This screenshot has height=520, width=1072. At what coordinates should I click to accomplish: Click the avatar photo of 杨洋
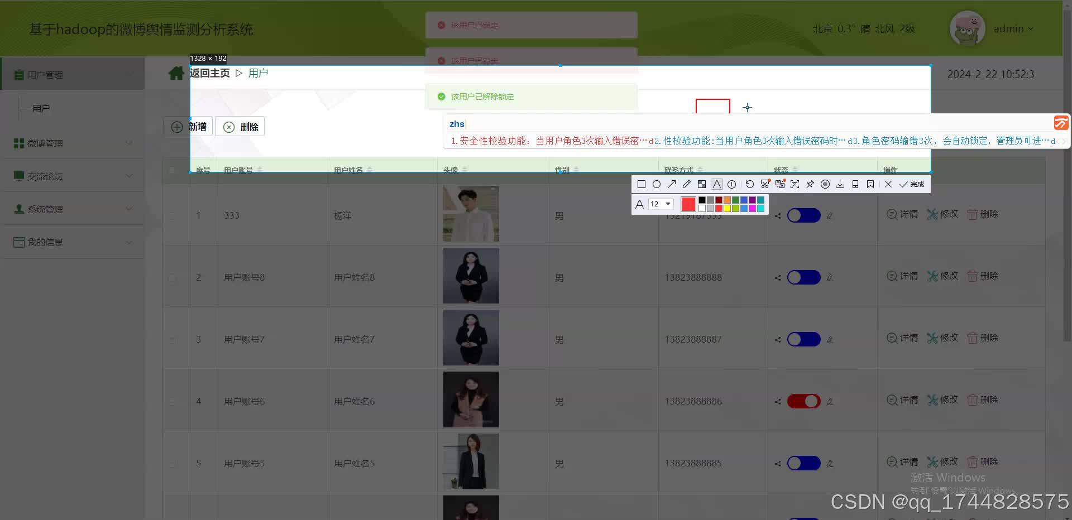471,214
